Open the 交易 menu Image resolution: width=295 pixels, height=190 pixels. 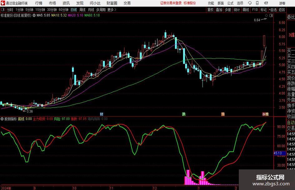pyautogui.click(x=127, y=3)
